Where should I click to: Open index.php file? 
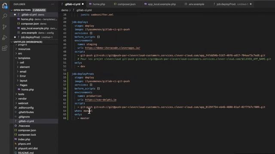click(x=24, y=139)
